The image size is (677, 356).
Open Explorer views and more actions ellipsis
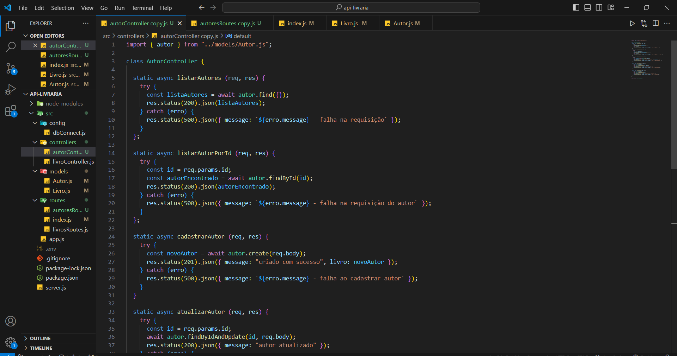86,23
